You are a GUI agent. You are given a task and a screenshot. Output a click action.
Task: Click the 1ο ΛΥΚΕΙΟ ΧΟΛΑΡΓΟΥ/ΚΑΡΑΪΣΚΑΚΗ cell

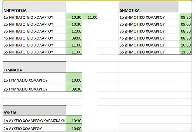tap(34, 121)
